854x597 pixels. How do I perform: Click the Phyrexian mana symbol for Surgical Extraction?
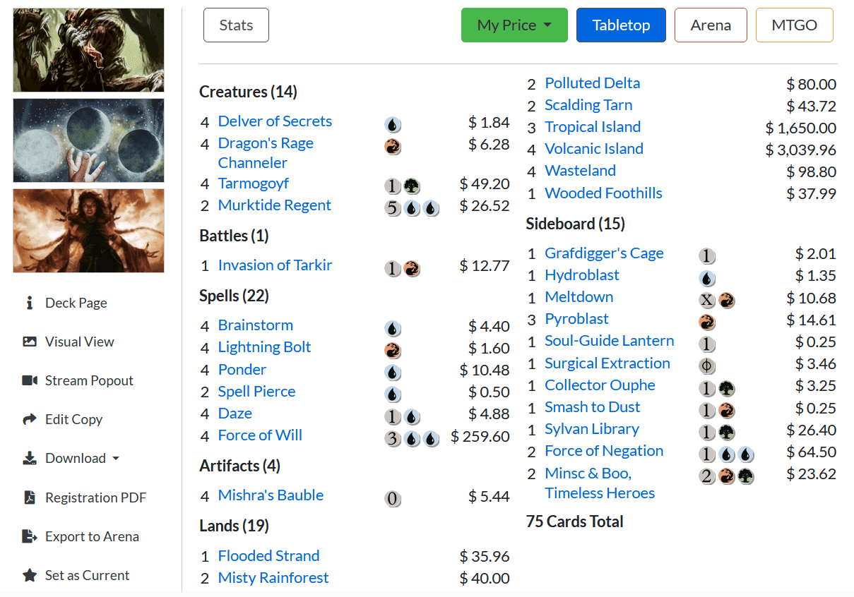point(707,366)
